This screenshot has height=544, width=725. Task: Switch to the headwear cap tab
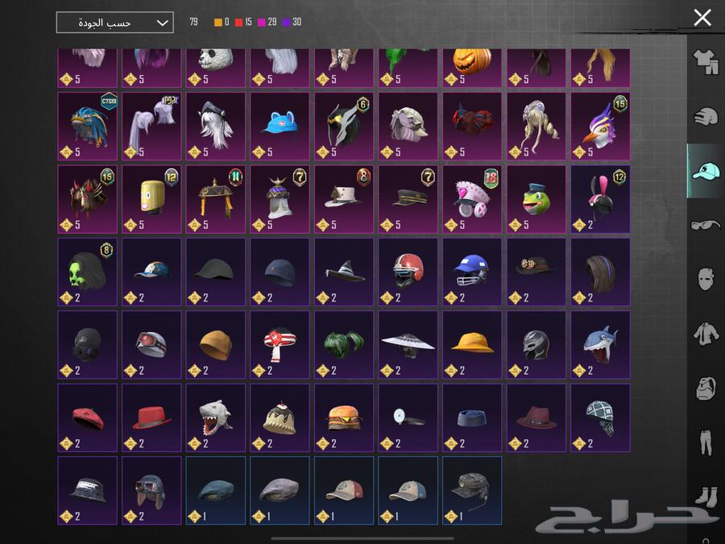point(706,171)
